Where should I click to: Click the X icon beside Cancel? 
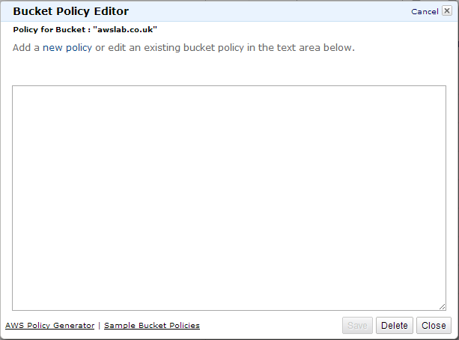point(446,11)
